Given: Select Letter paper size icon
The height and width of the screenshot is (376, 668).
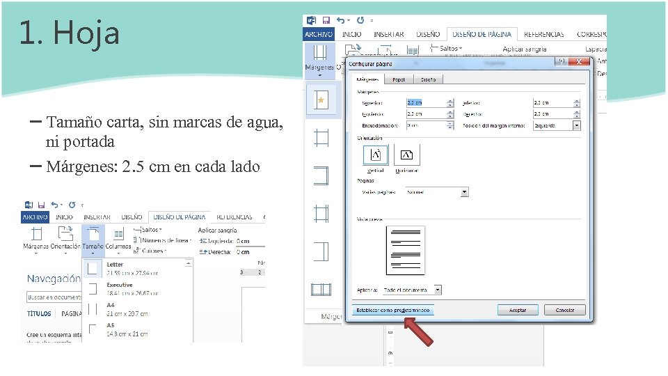Looking at the screenshot, I should click(x=93, y=269).
